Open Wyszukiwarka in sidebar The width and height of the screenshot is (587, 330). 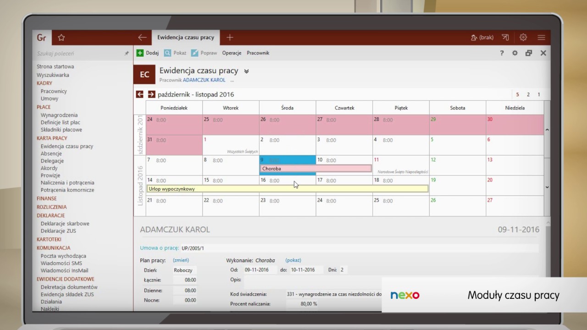[x=53, y=75]
